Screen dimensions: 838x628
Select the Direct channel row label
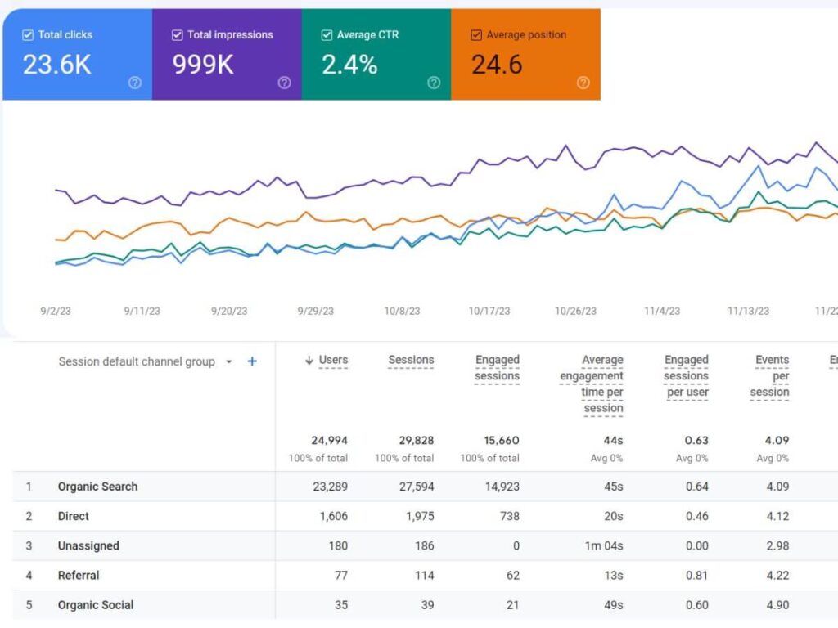[73, 517]
